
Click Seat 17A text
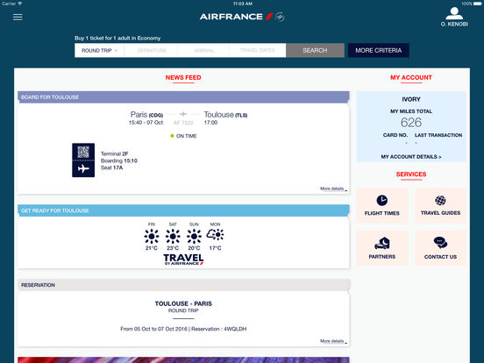tap(111, 167)
